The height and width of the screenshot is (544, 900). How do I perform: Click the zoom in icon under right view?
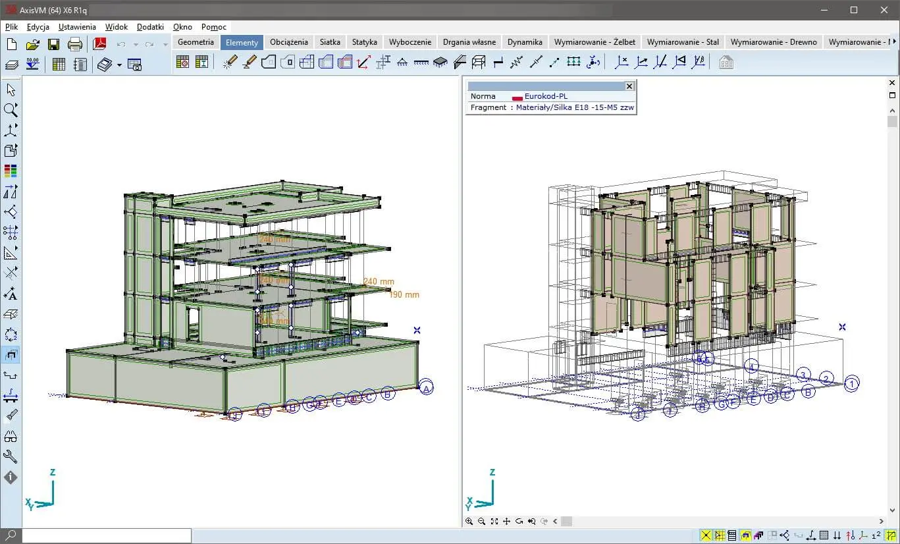tap(469, 521)
